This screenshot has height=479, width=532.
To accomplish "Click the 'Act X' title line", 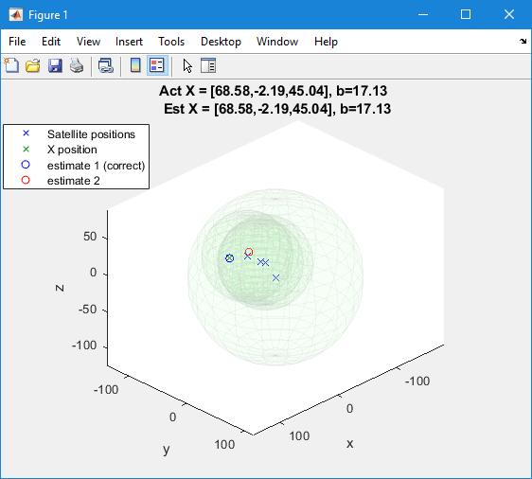I will pos(274,91).
